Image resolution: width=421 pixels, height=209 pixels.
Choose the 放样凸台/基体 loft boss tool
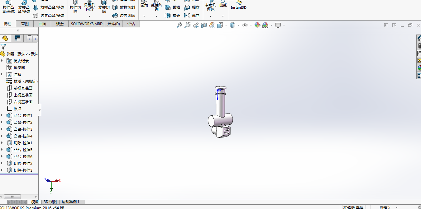pyautogui.click(x=49, y=7)
